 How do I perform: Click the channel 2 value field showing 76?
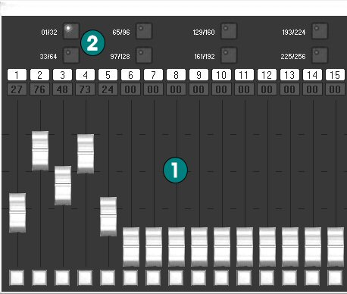pyautogui.click(x=39, y=89)
